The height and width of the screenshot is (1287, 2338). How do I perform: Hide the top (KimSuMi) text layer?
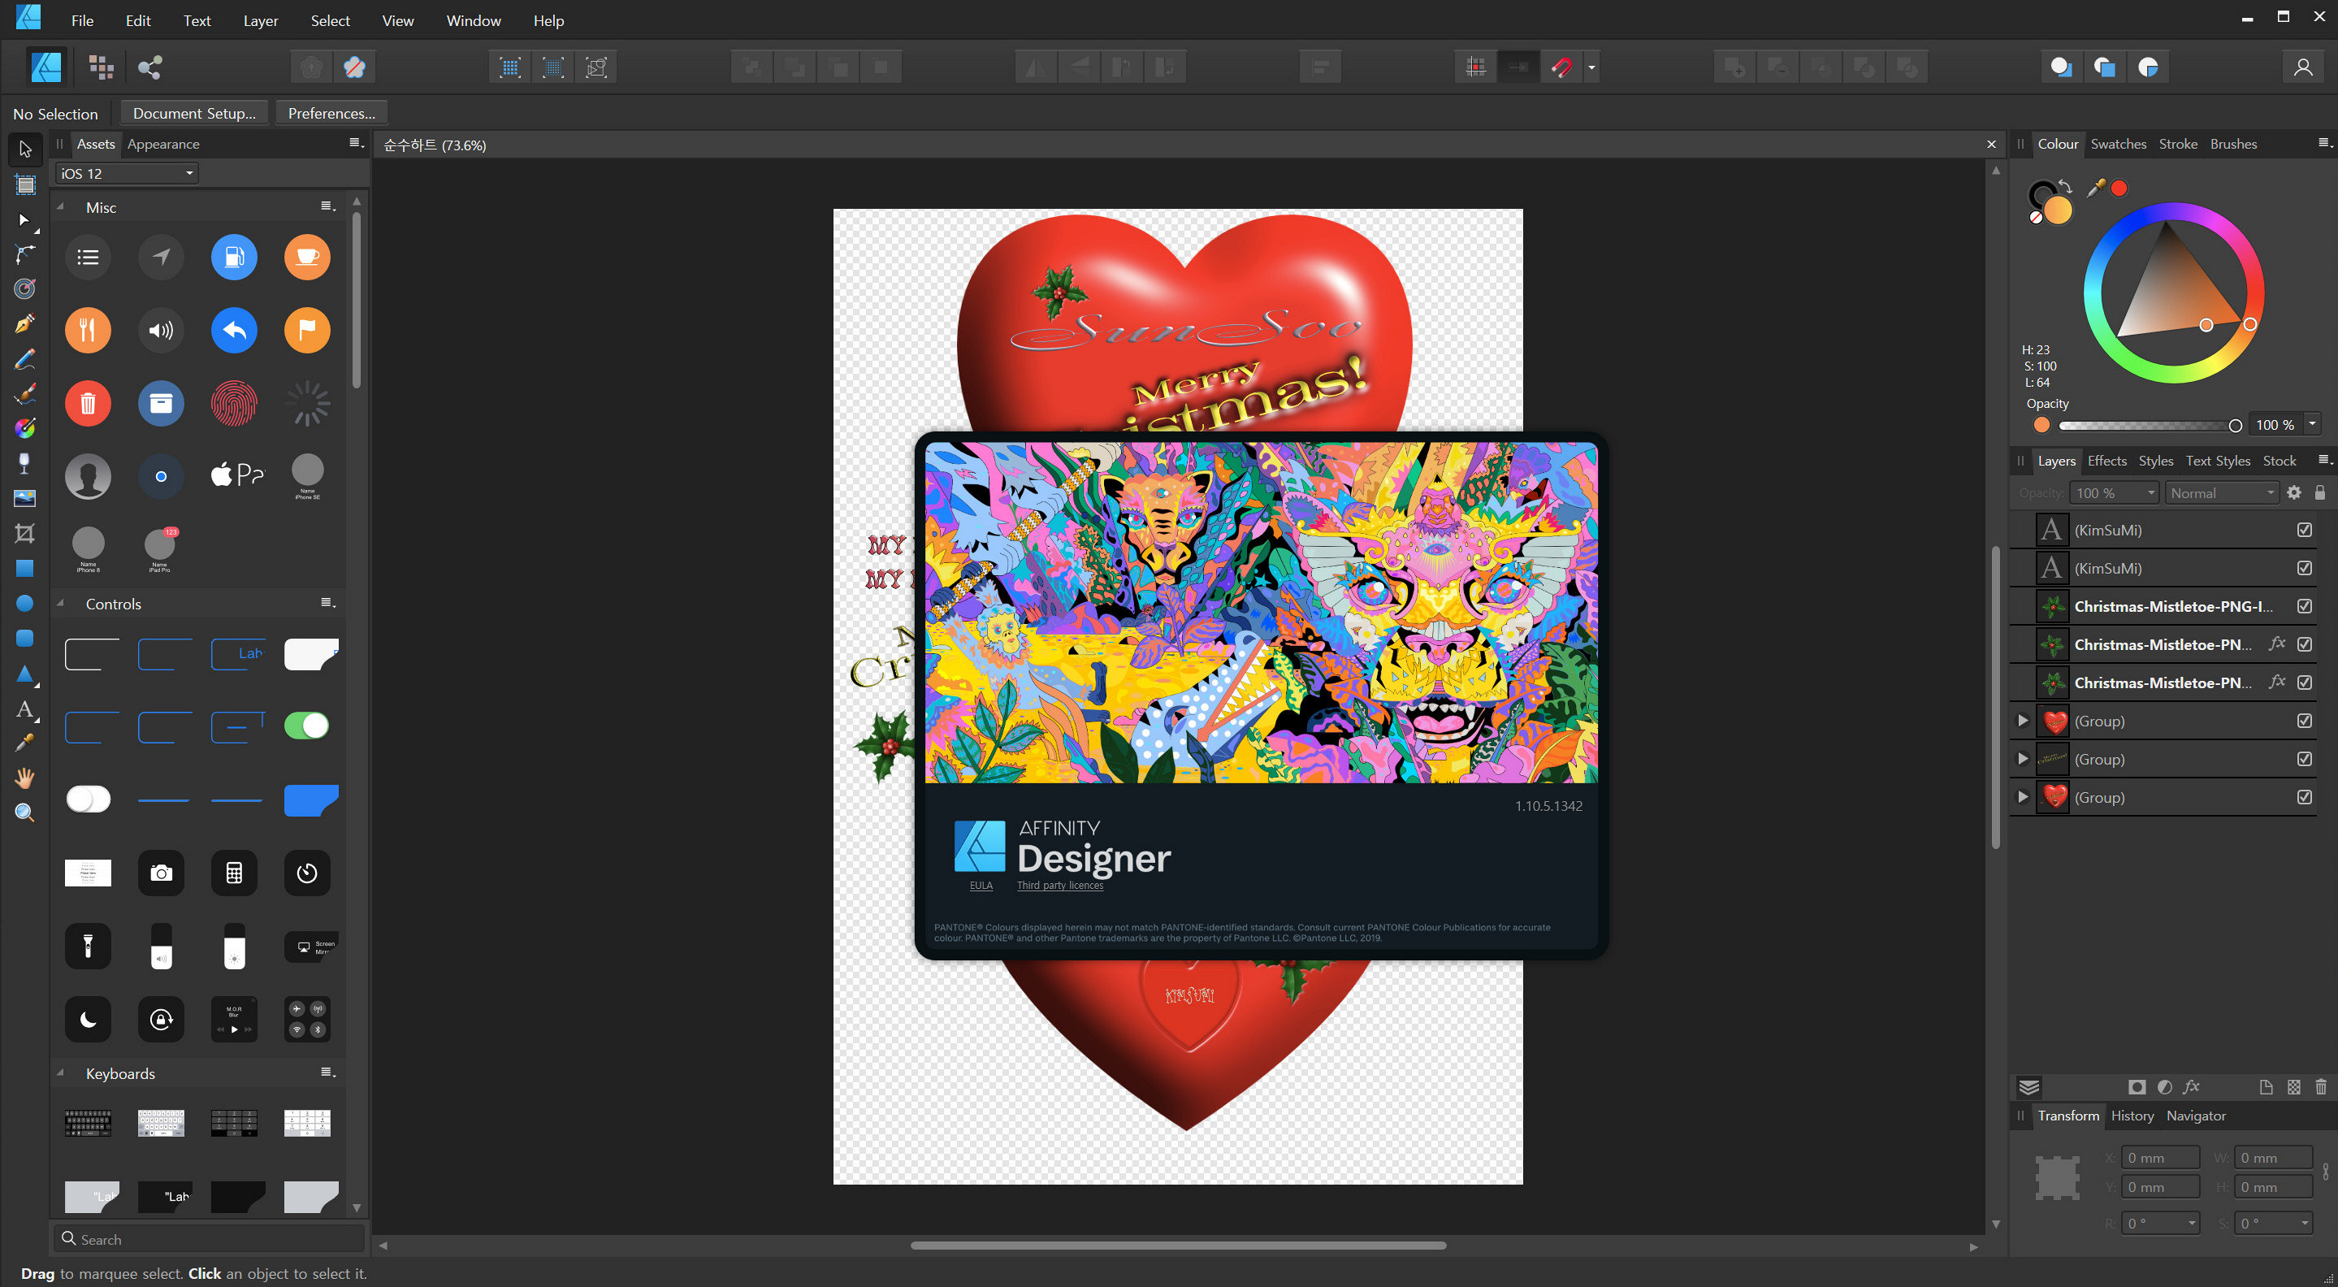pos(2305,530)
